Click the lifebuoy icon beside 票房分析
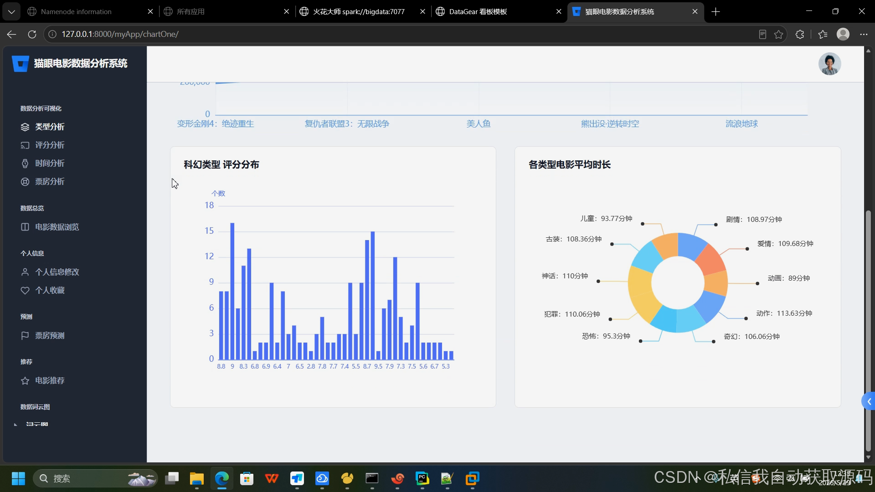Screen dimensions: 875x492 click(25, 181)
